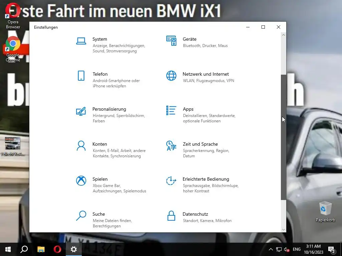Open the System settings title
The height and width of the screenshot is (256, 342).
(100, 39)
